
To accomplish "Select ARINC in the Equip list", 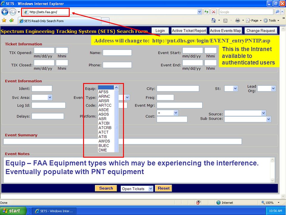I will tap(106, 96).
